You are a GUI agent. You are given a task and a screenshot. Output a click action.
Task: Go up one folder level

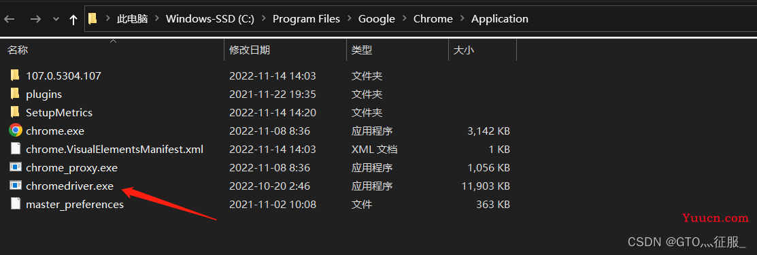pyautogui.click(x=73, y=19)
